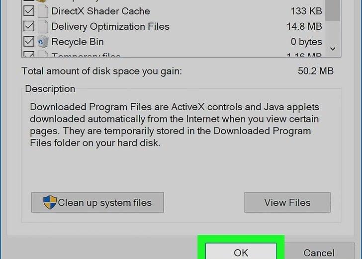Confirm with the OK button
The image size is (362, 259).
click(x=241, y=252)
